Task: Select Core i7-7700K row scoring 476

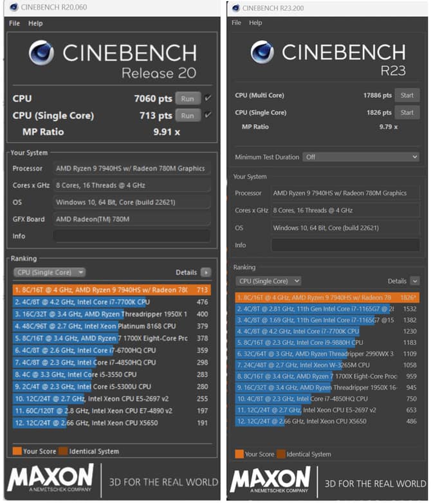Action: tap(112, 302)
